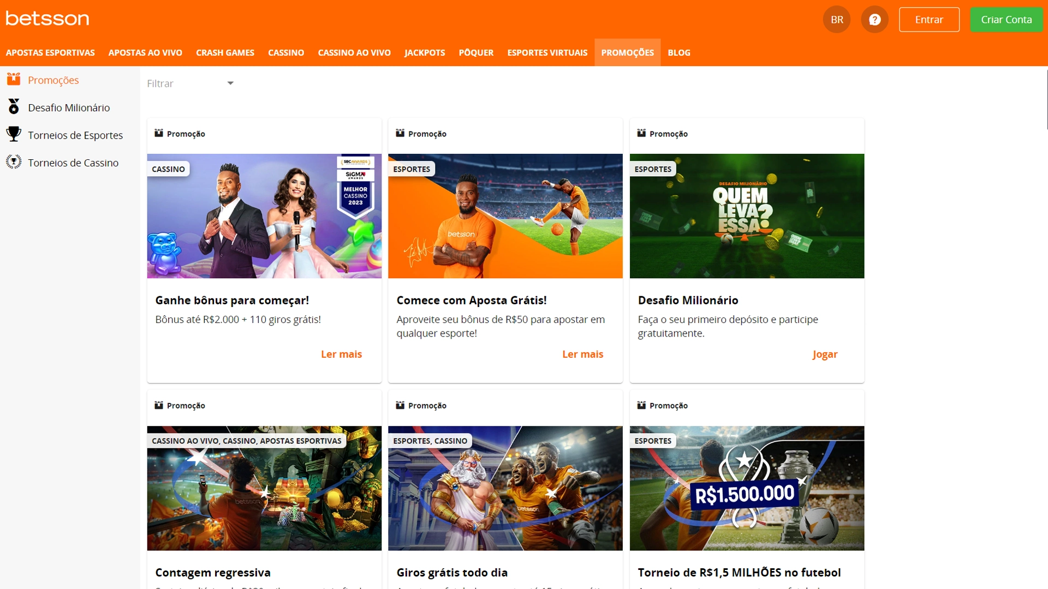Open the Blog menu item
Screen dimensions: 1048x589
[x=679, y=52]
